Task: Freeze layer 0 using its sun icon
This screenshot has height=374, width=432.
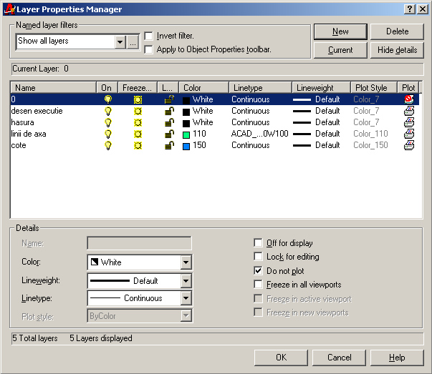Action: coord(138,99)
